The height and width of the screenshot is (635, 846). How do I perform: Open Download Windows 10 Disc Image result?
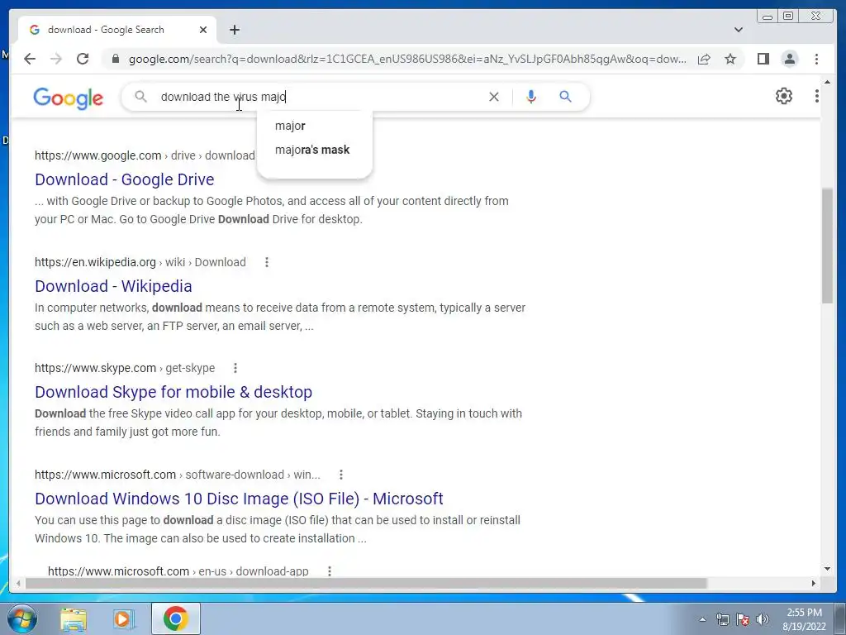point(239,499)
